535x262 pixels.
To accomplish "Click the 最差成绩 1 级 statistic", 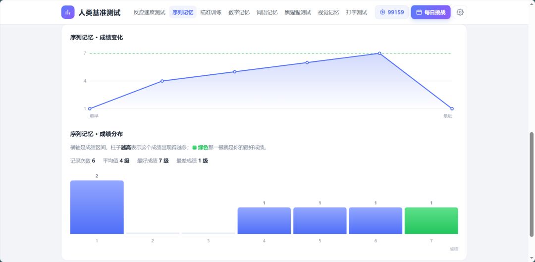I will [x=192, y=160].
